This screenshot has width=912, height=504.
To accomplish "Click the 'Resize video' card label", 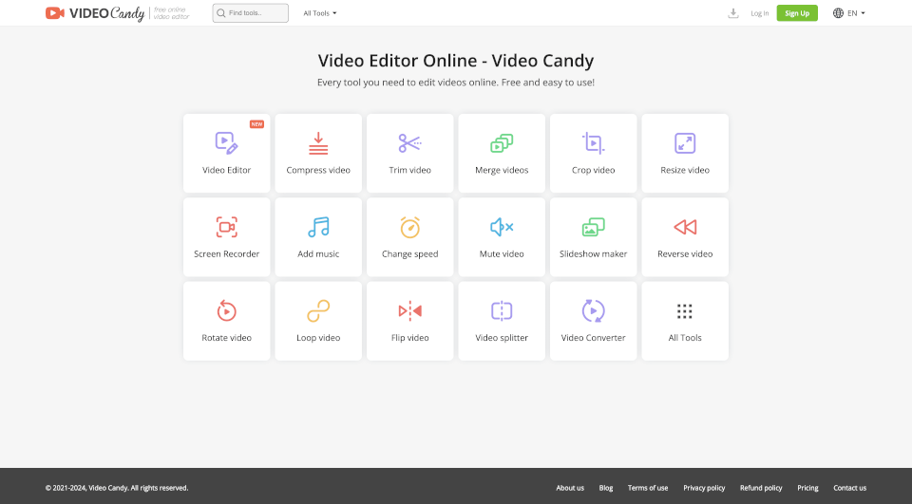I will click(x=685, y=170).
